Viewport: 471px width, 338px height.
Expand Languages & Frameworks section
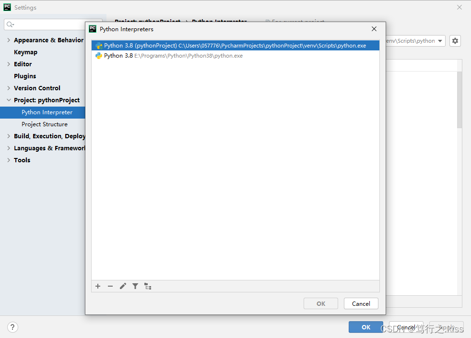point(9,148)
